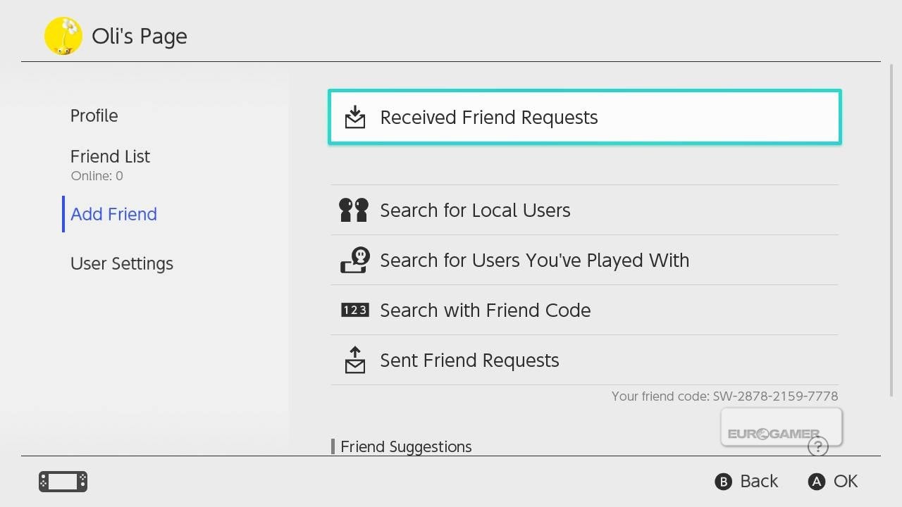Click the vertical scrollbar on right edge
Image resolution: width=902 pixels, height=507 pixels.
click(892, 232)
